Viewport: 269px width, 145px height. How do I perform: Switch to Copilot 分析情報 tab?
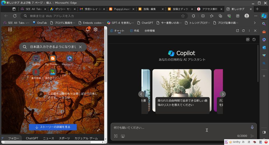[x=150, y=31]
